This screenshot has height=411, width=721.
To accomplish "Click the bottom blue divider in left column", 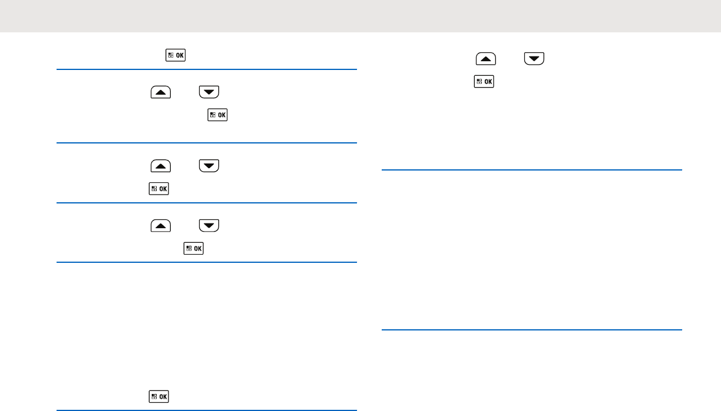I will [207, 410].
